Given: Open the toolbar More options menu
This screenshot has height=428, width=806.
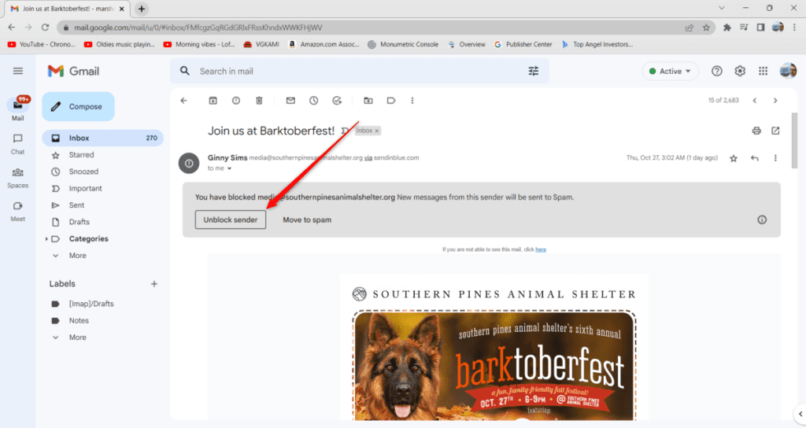Looking at the screenshot, I should click(x=412, y=101).
